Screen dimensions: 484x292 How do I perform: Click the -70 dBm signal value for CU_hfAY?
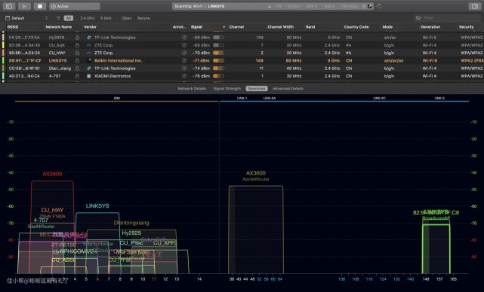202,53
